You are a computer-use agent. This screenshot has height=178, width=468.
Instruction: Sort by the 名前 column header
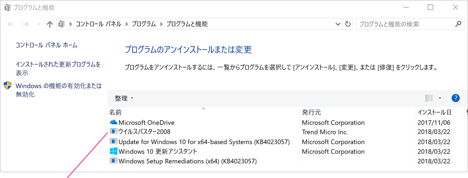(115, 112)
